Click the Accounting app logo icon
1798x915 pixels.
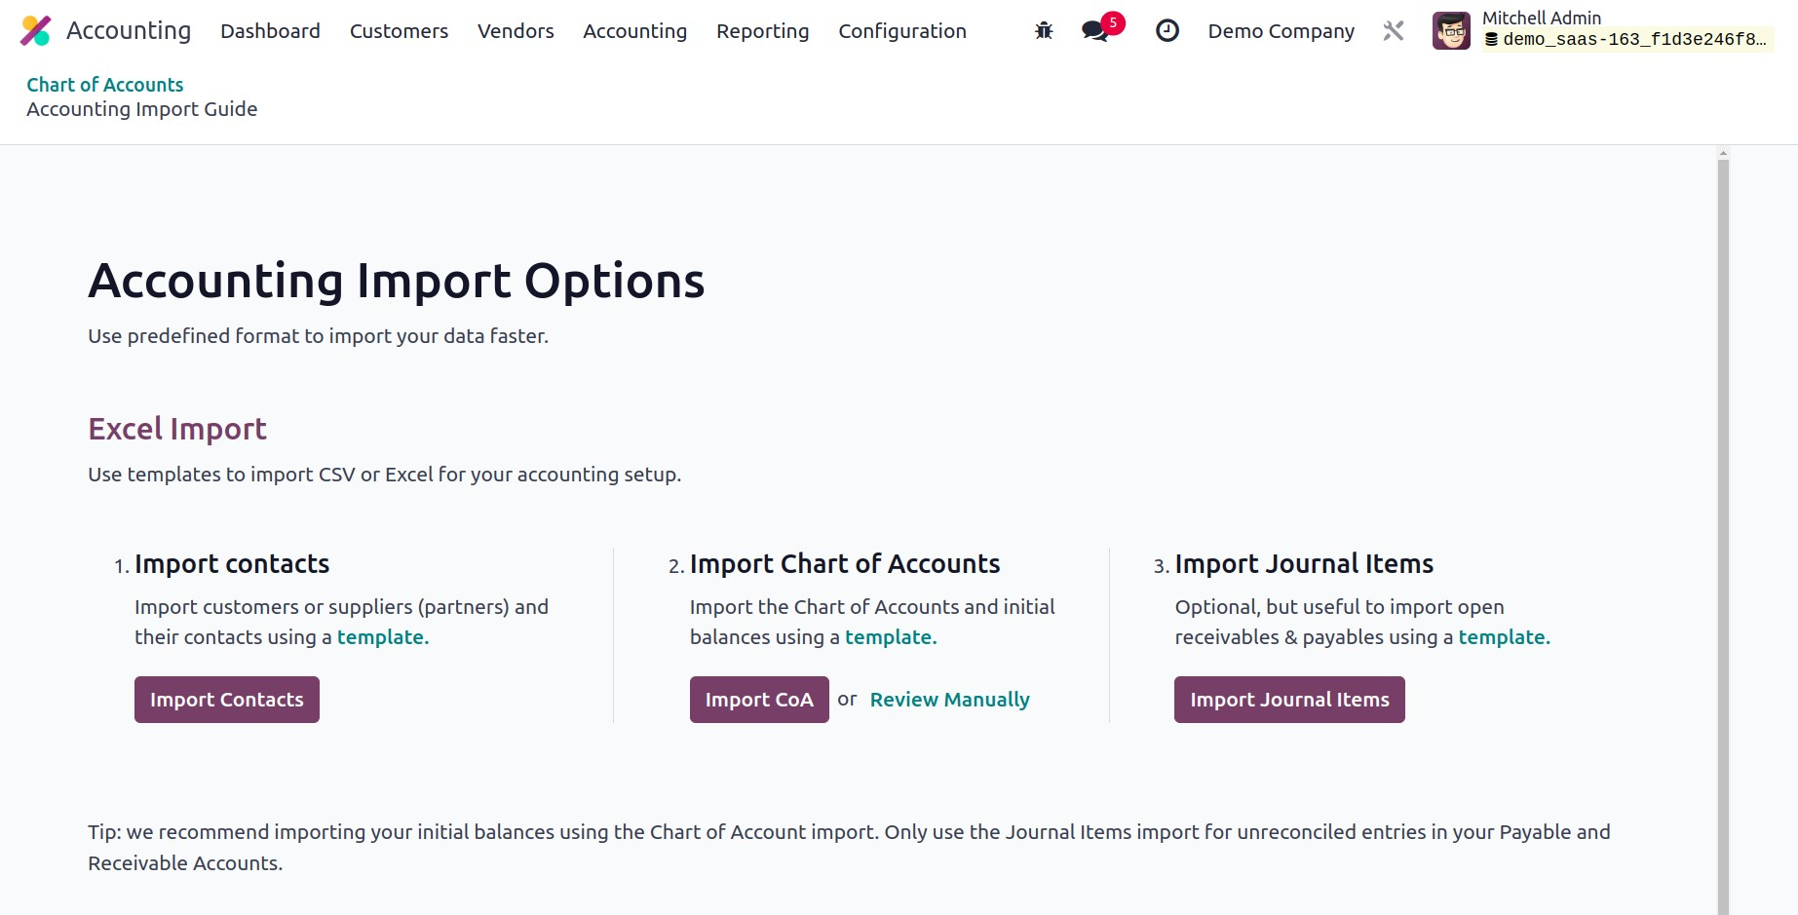36,31
